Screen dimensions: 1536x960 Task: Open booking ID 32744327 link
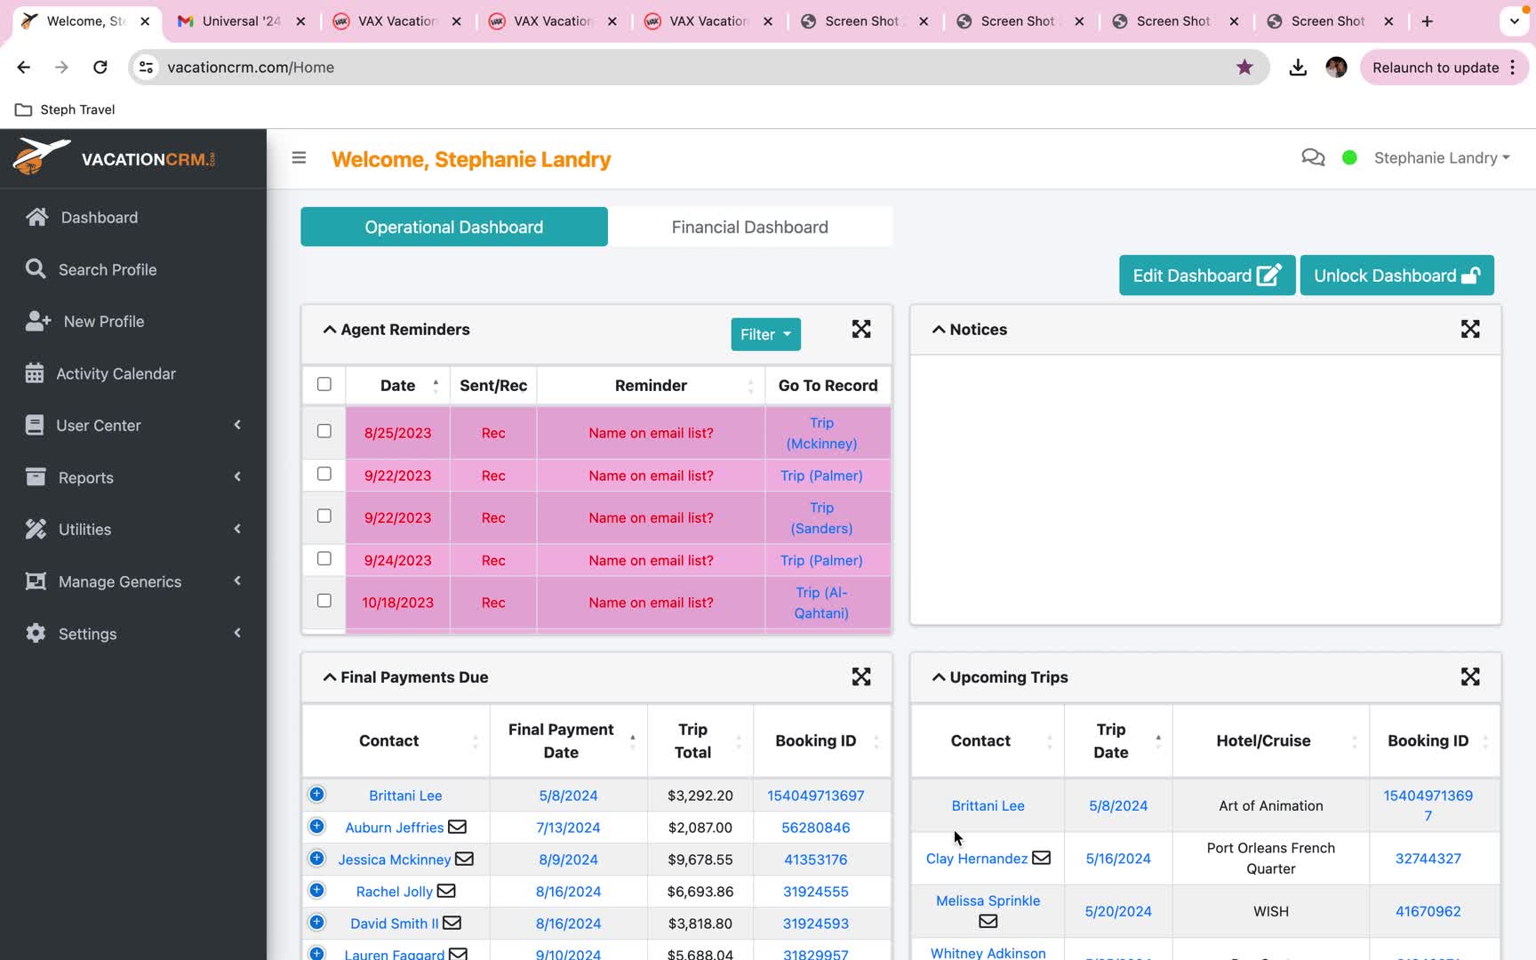point(1428,858)
